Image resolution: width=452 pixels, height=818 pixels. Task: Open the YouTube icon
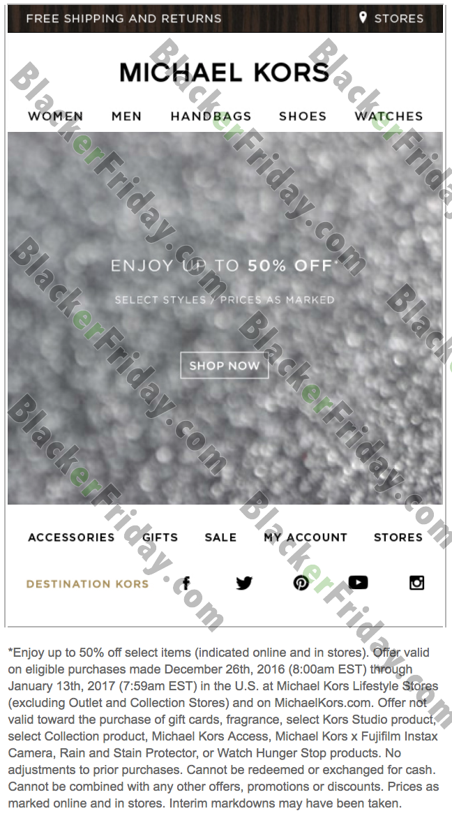click(358, 582)
